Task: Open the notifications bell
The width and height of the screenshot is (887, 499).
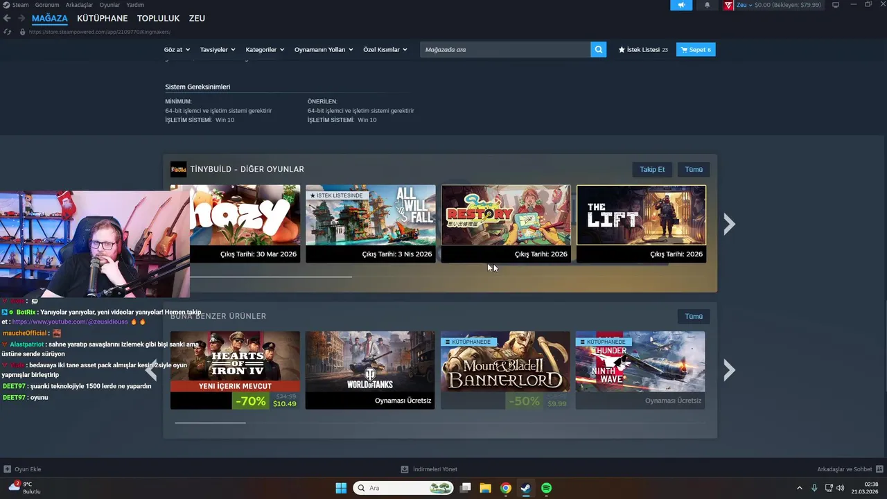Action: pyautogui.click(x=707, y=5)
